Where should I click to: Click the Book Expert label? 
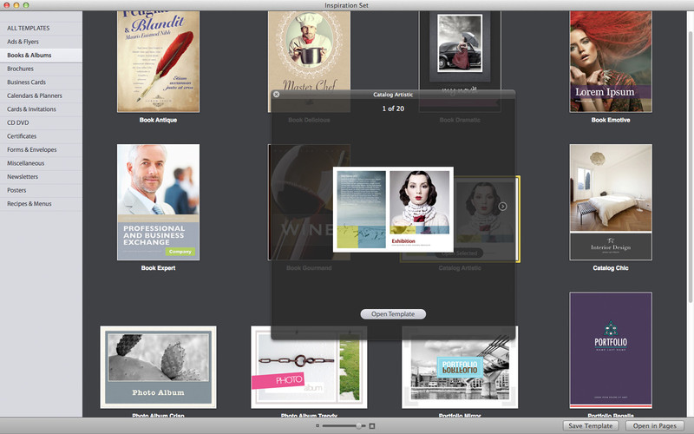point(158,268)
